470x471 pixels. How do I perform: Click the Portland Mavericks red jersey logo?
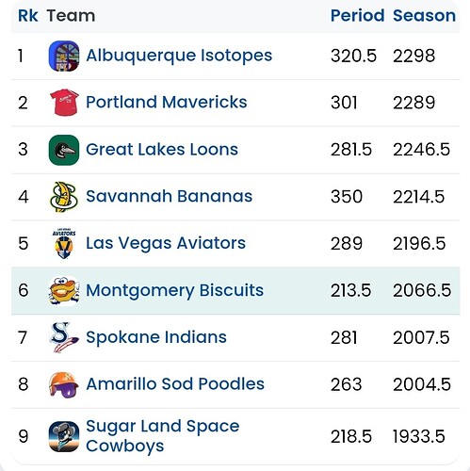click(x=64, y=103)
